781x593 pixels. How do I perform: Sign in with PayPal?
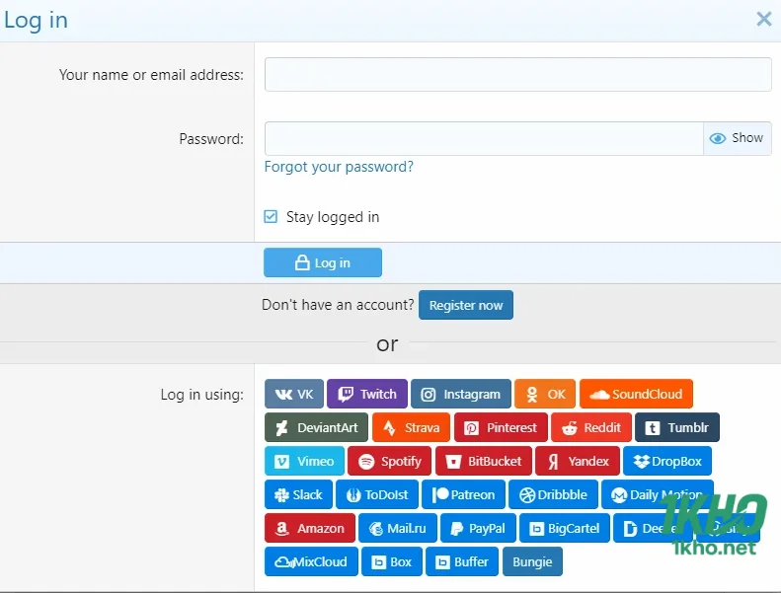point(477,529)
